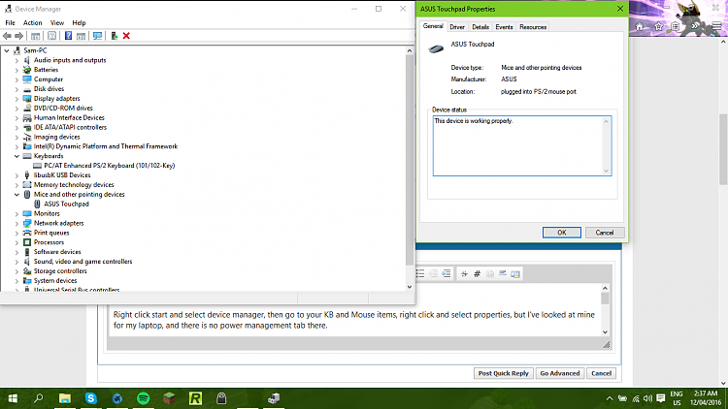Click the blue Help toolbar icon
The width and height of the screenshot is (728, 409).
(68, 36)
